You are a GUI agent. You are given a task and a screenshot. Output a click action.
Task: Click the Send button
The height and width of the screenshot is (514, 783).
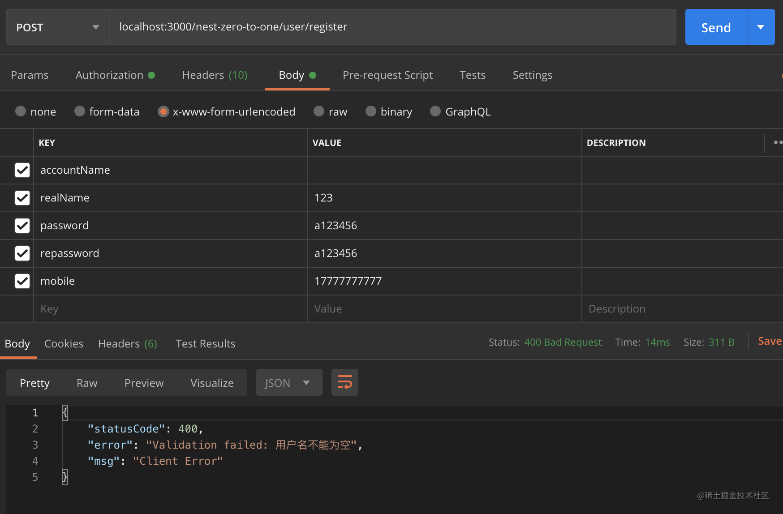click(x=716, y=27)
